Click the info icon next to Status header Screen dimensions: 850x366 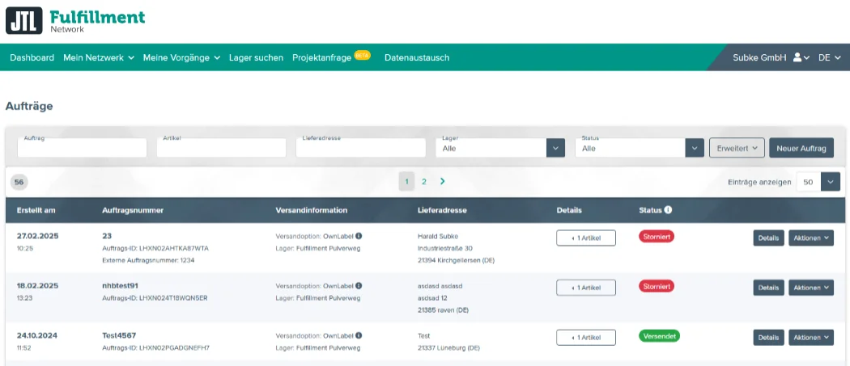pos(668,210)
